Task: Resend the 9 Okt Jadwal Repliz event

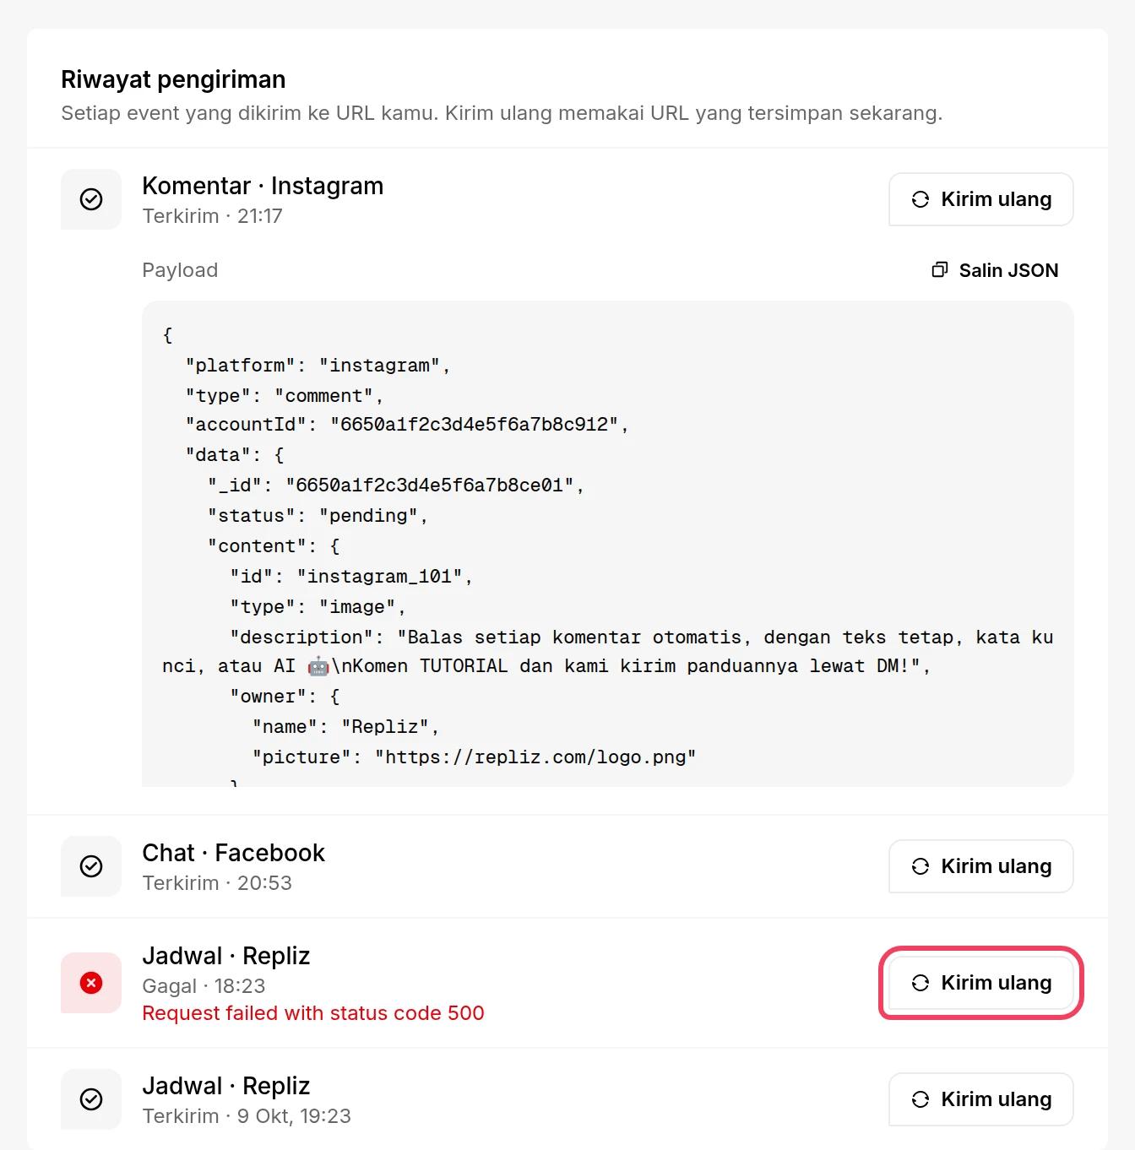Action: tap(981, 1099)
